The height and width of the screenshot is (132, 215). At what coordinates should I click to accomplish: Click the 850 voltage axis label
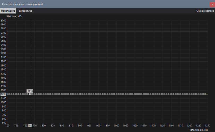62,126
